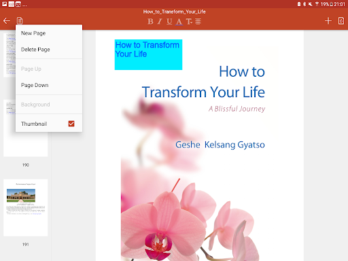Viewport: 348px width, 261px height.
Task: Toggle Italic text formatting
Action: coord(160,21)
